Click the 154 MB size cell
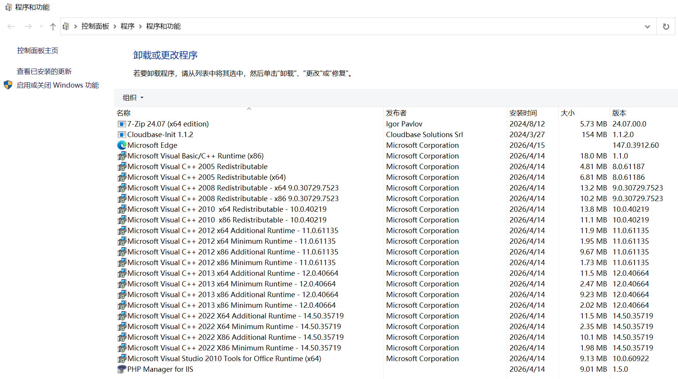Screen dimensions: 678x379 (x=594, y=135)
